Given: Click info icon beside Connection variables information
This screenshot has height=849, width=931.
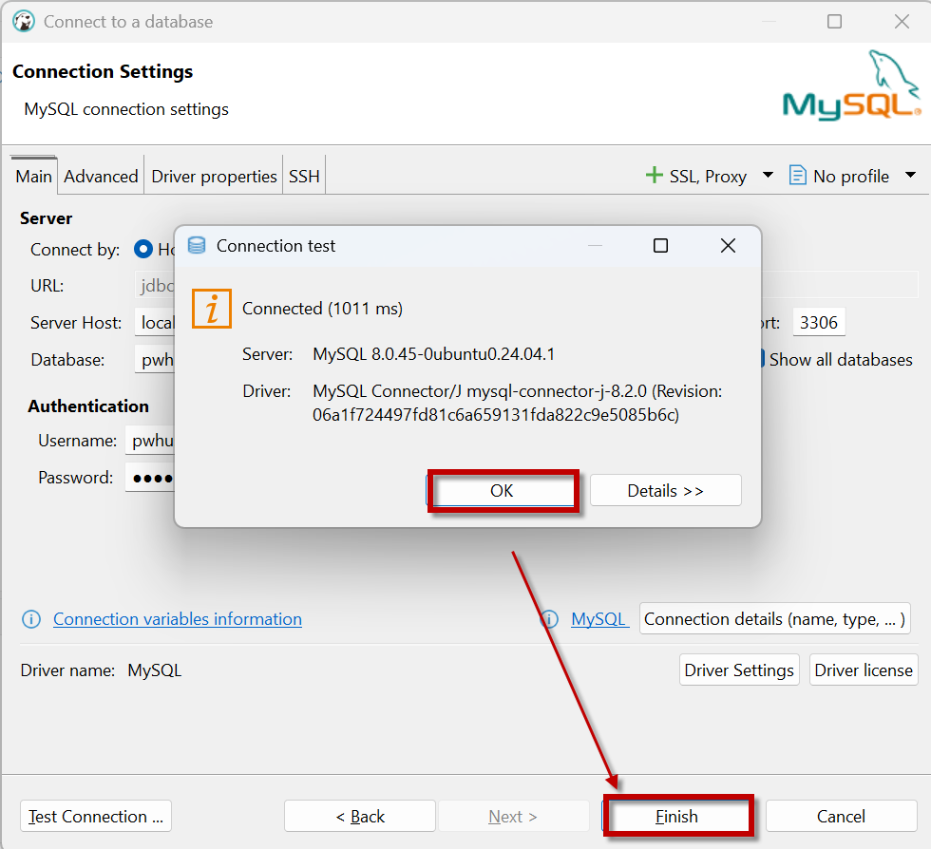Looking at the screenshot, I should tap(31, 619).
